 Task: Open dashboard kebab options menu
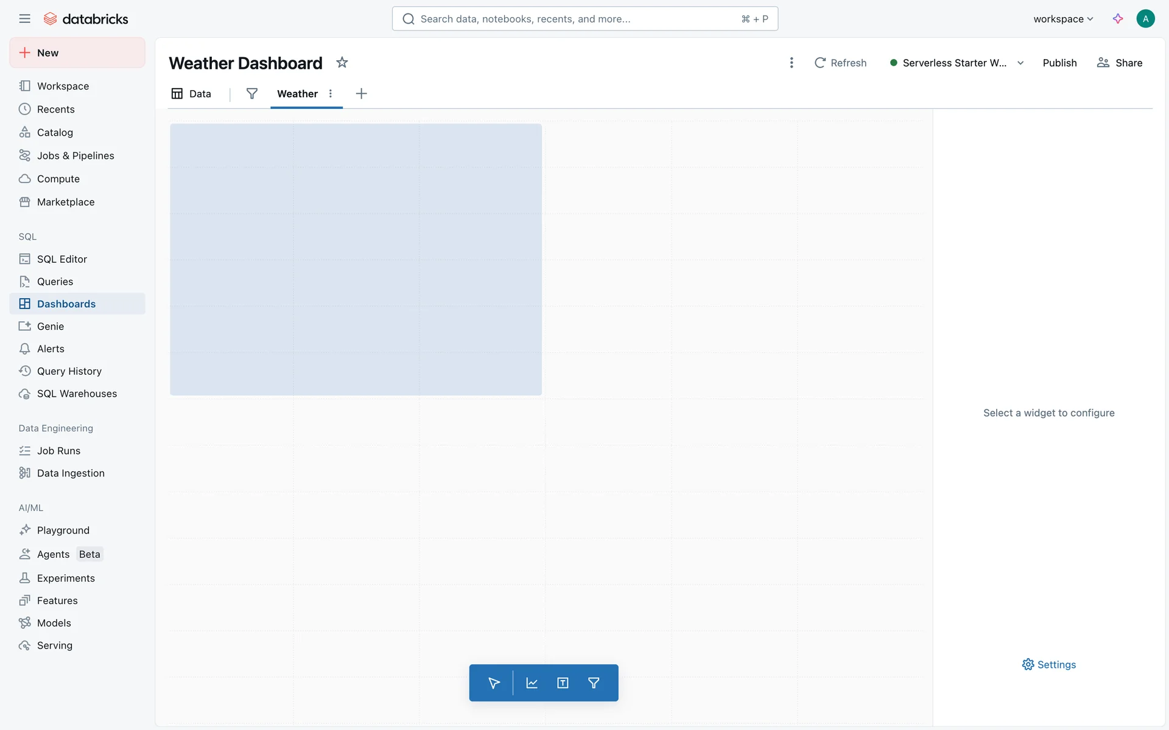(792, 63)
